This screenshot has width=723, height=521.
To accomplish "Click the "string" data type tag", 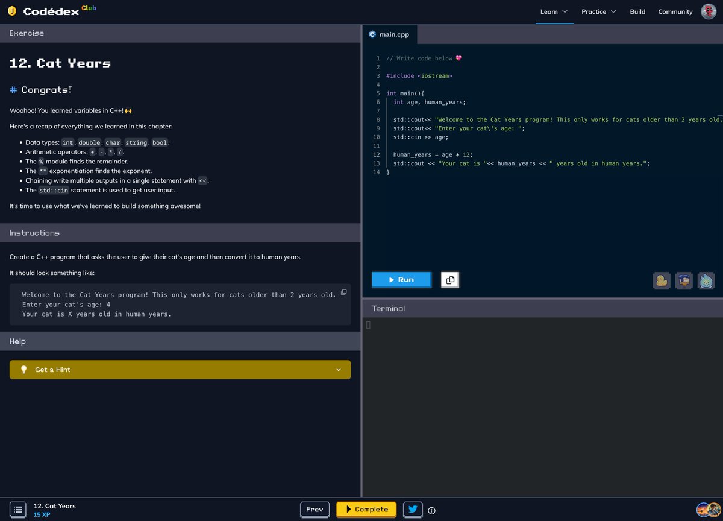I will click(x=136, y=142).
